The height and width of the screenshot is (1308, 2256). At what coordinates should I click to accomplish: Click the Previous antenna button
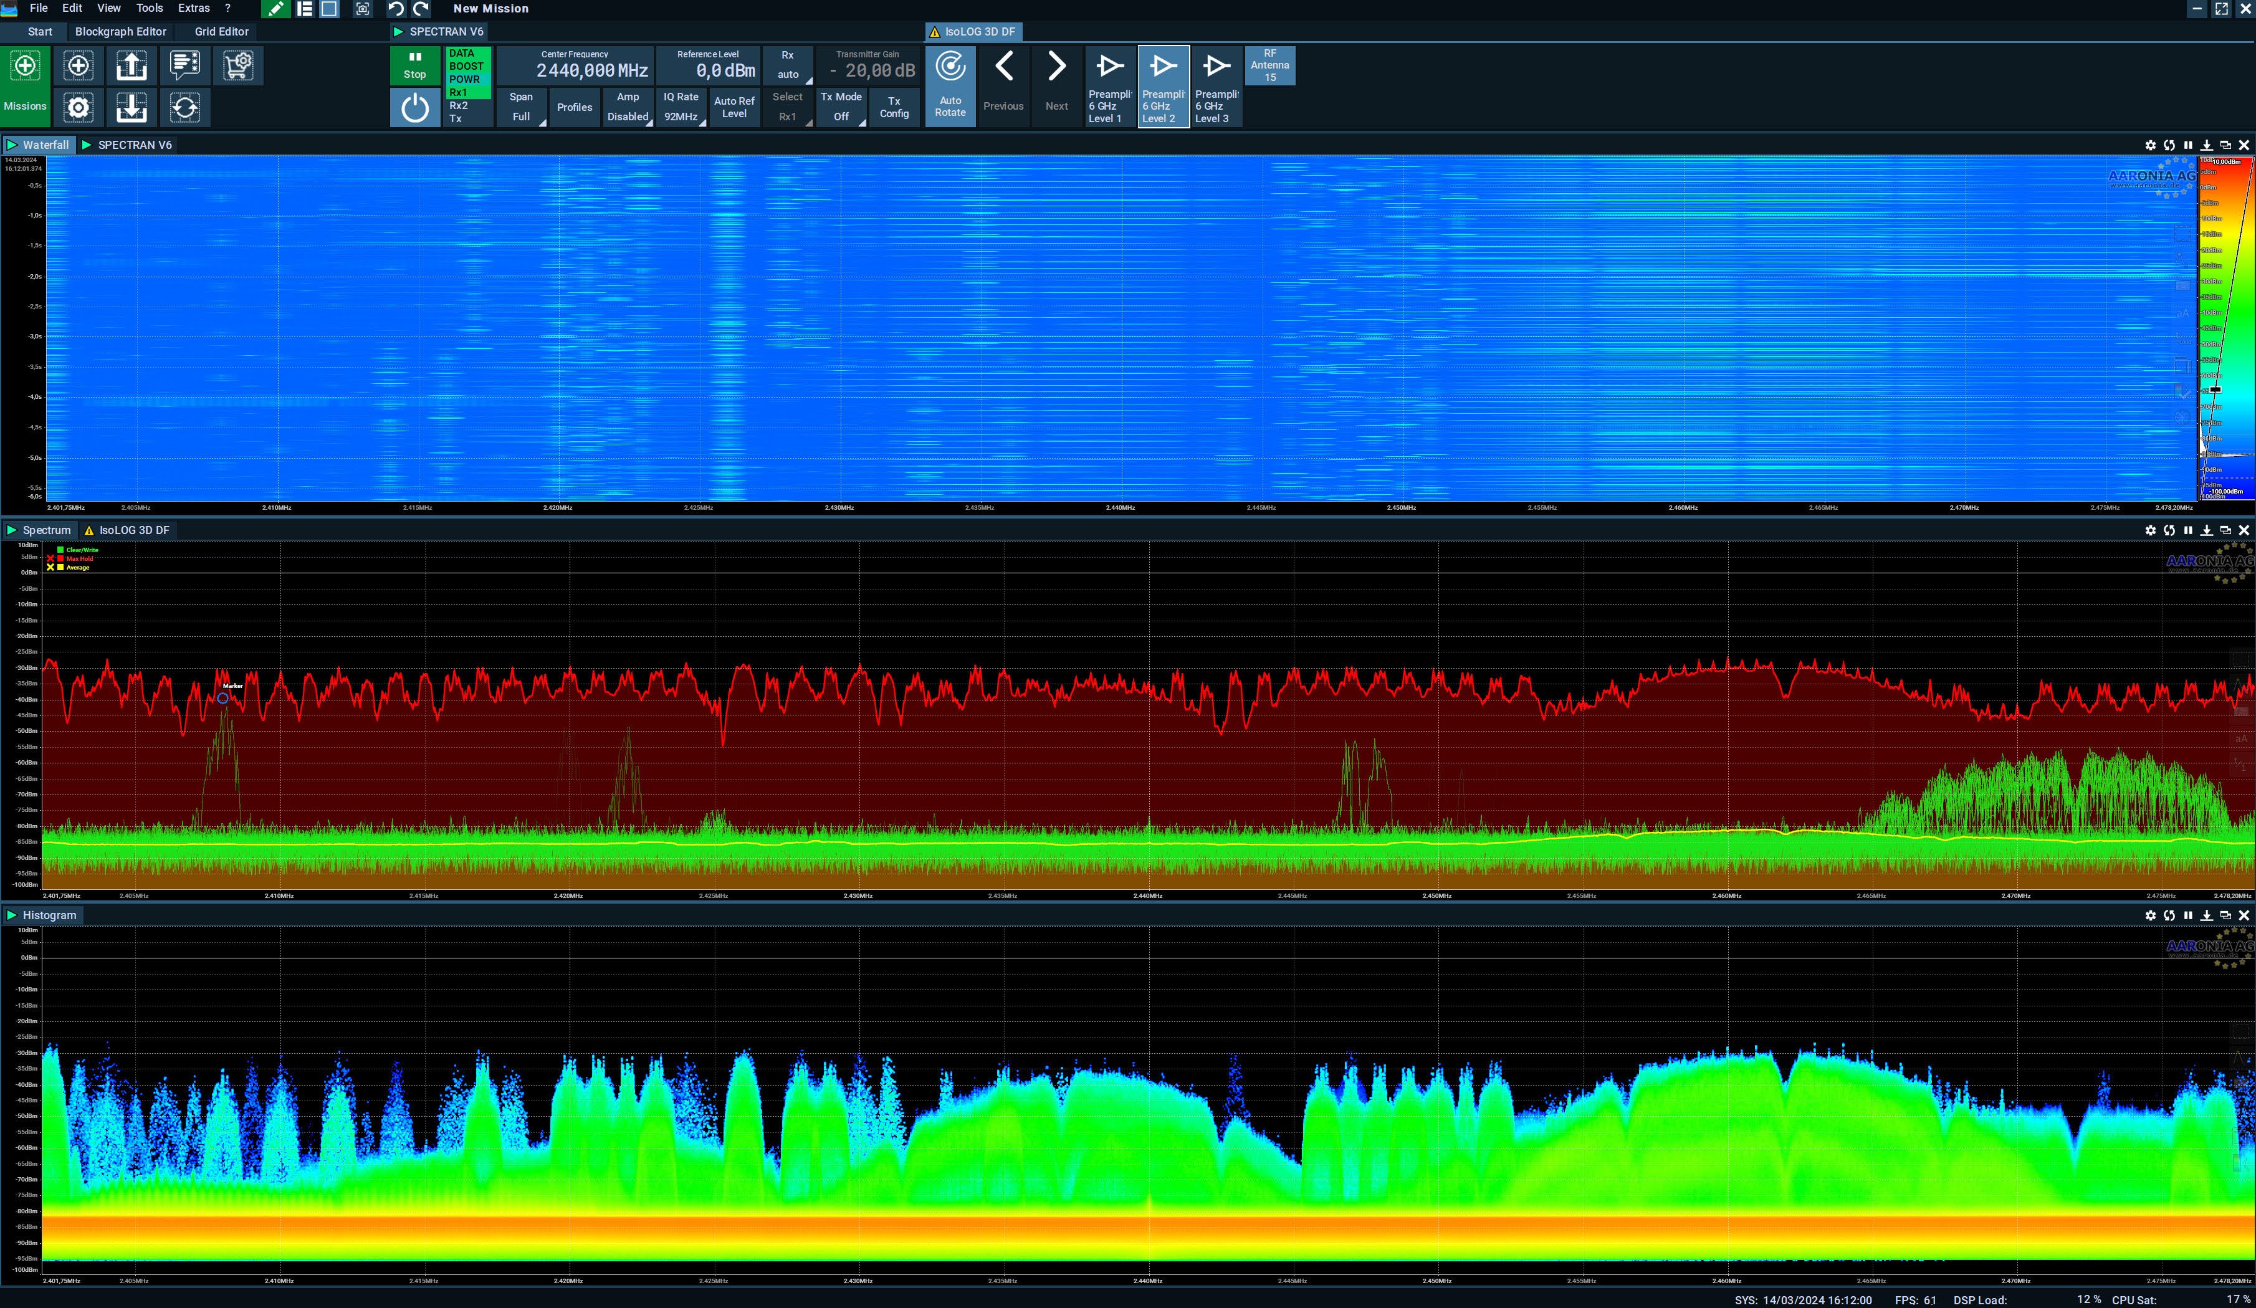pyautogui.click(x=1003, y=86)
